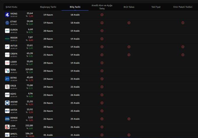Click LINK's Kredili Alım ve Açığa Satış marker

click(102, 127)
